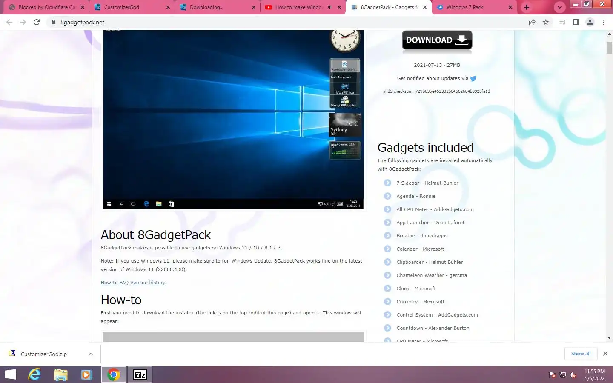Open a new browser tab
Viewport: 613px width, 383px height.
click(x=527, y=7)
